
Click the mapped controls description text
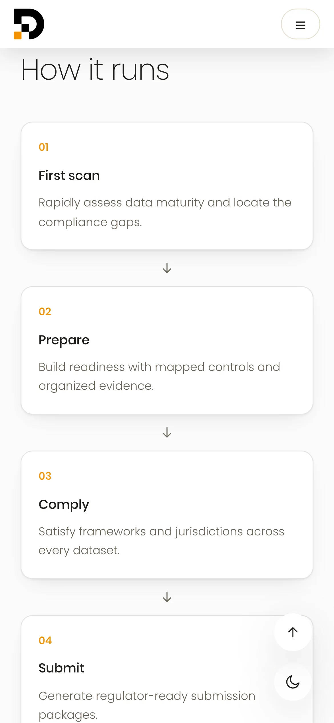tap(159, 376)
